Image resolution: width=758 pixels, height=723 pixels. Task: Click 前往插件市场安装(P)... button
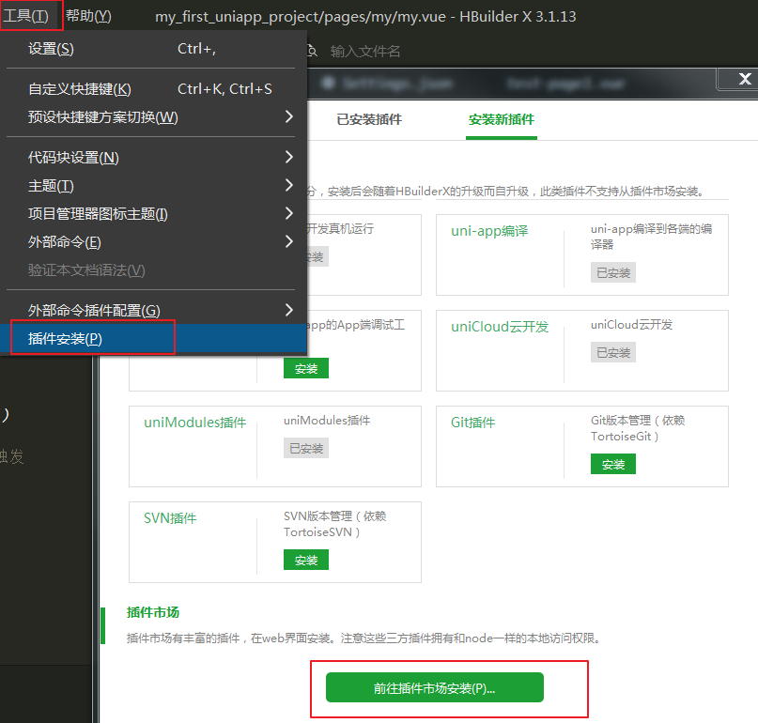(435, 687)
